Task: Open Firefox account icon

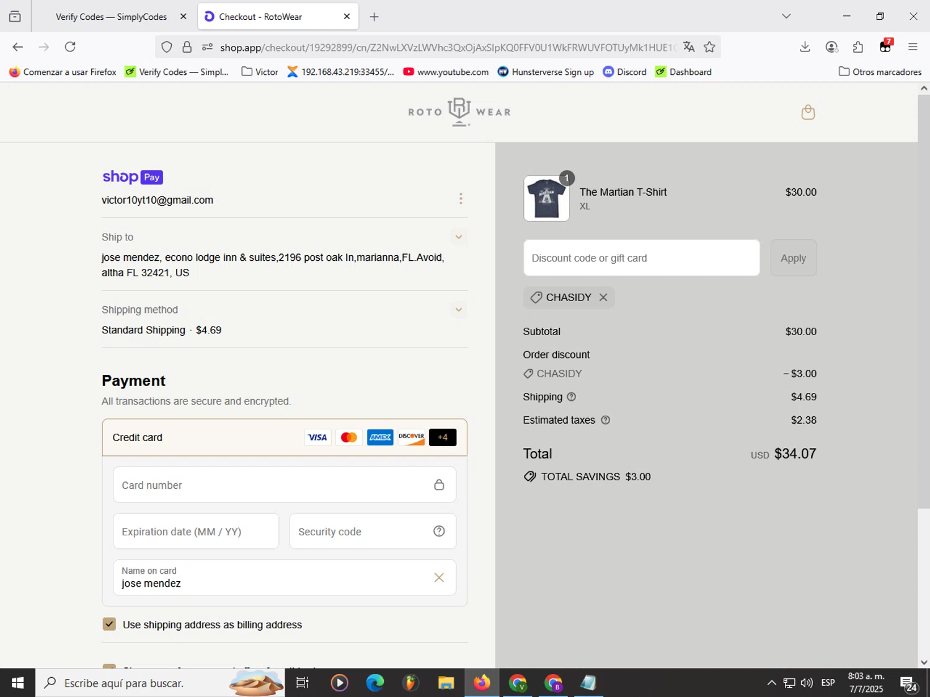Action: tap(831, 47)
